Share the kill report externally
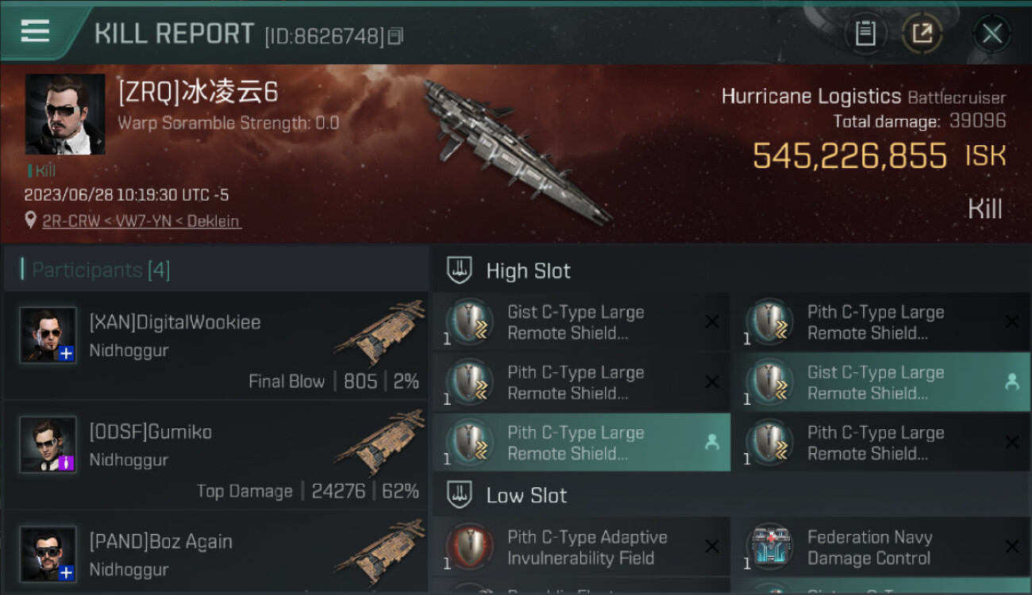This screenshot has height=595, width=1032. [x=922, y=33]
